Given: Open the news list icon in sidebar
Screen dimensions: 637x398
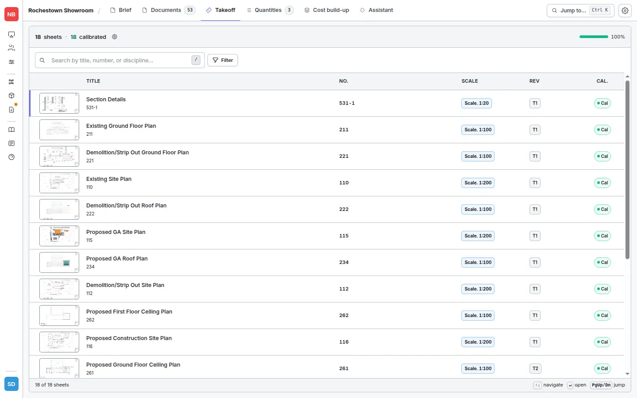Looking at the screenshot, I should click(12, 143).
